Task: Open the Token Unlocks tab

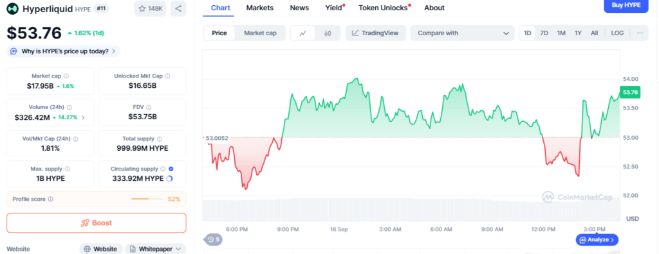Action: 383,8
